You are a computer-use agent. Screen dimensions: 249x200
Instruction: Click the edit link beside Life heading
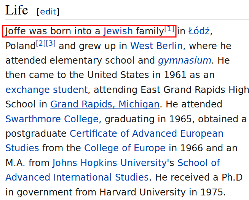click(48, 12)
